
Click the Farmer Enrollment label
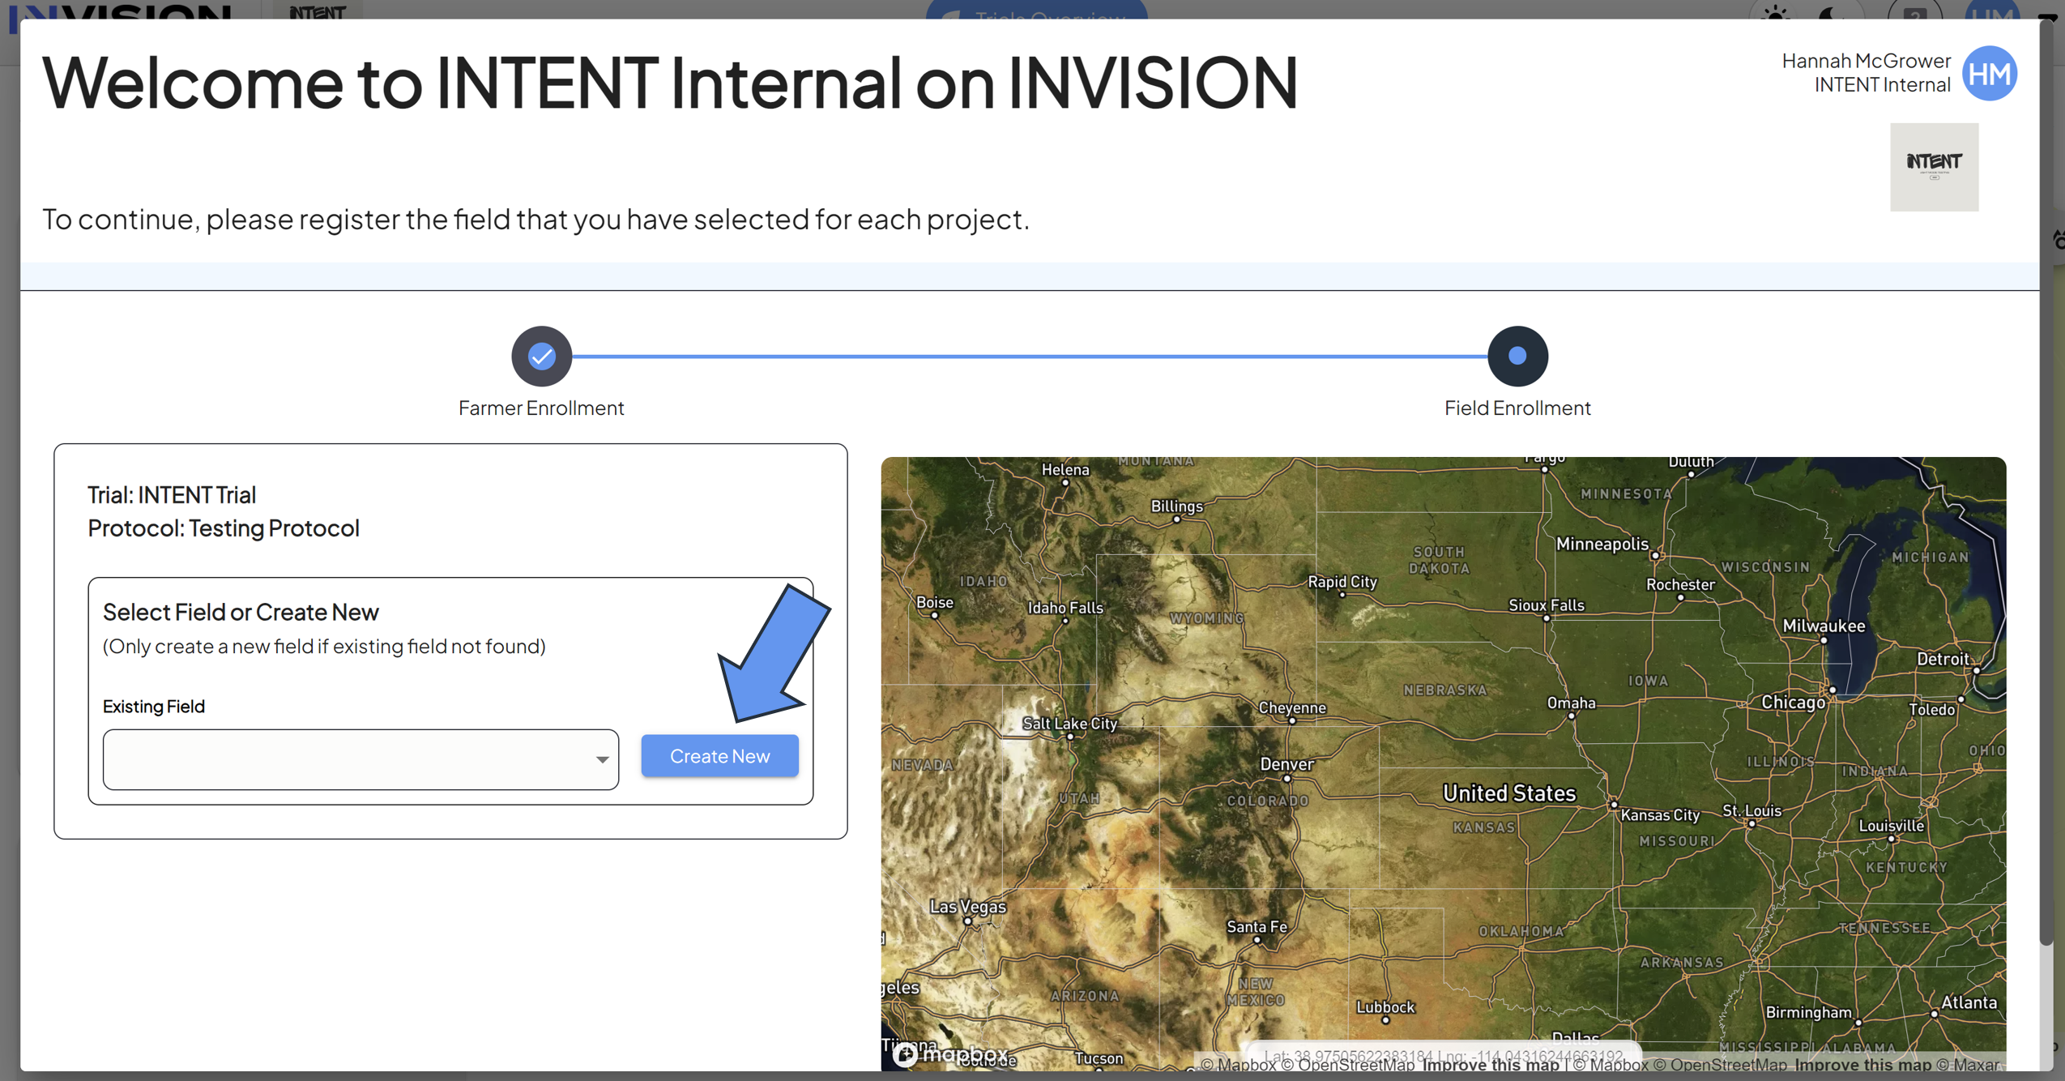(x=541, y=408)
